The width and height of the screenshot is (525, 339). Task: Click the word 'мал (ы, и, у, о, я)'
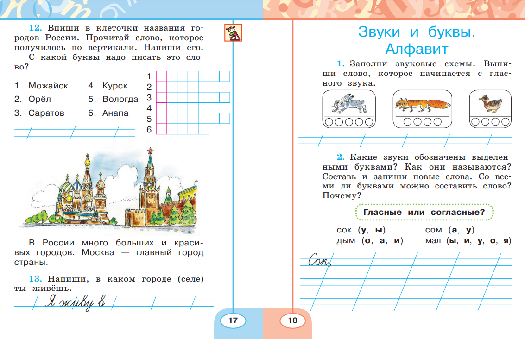click(468, 241)
